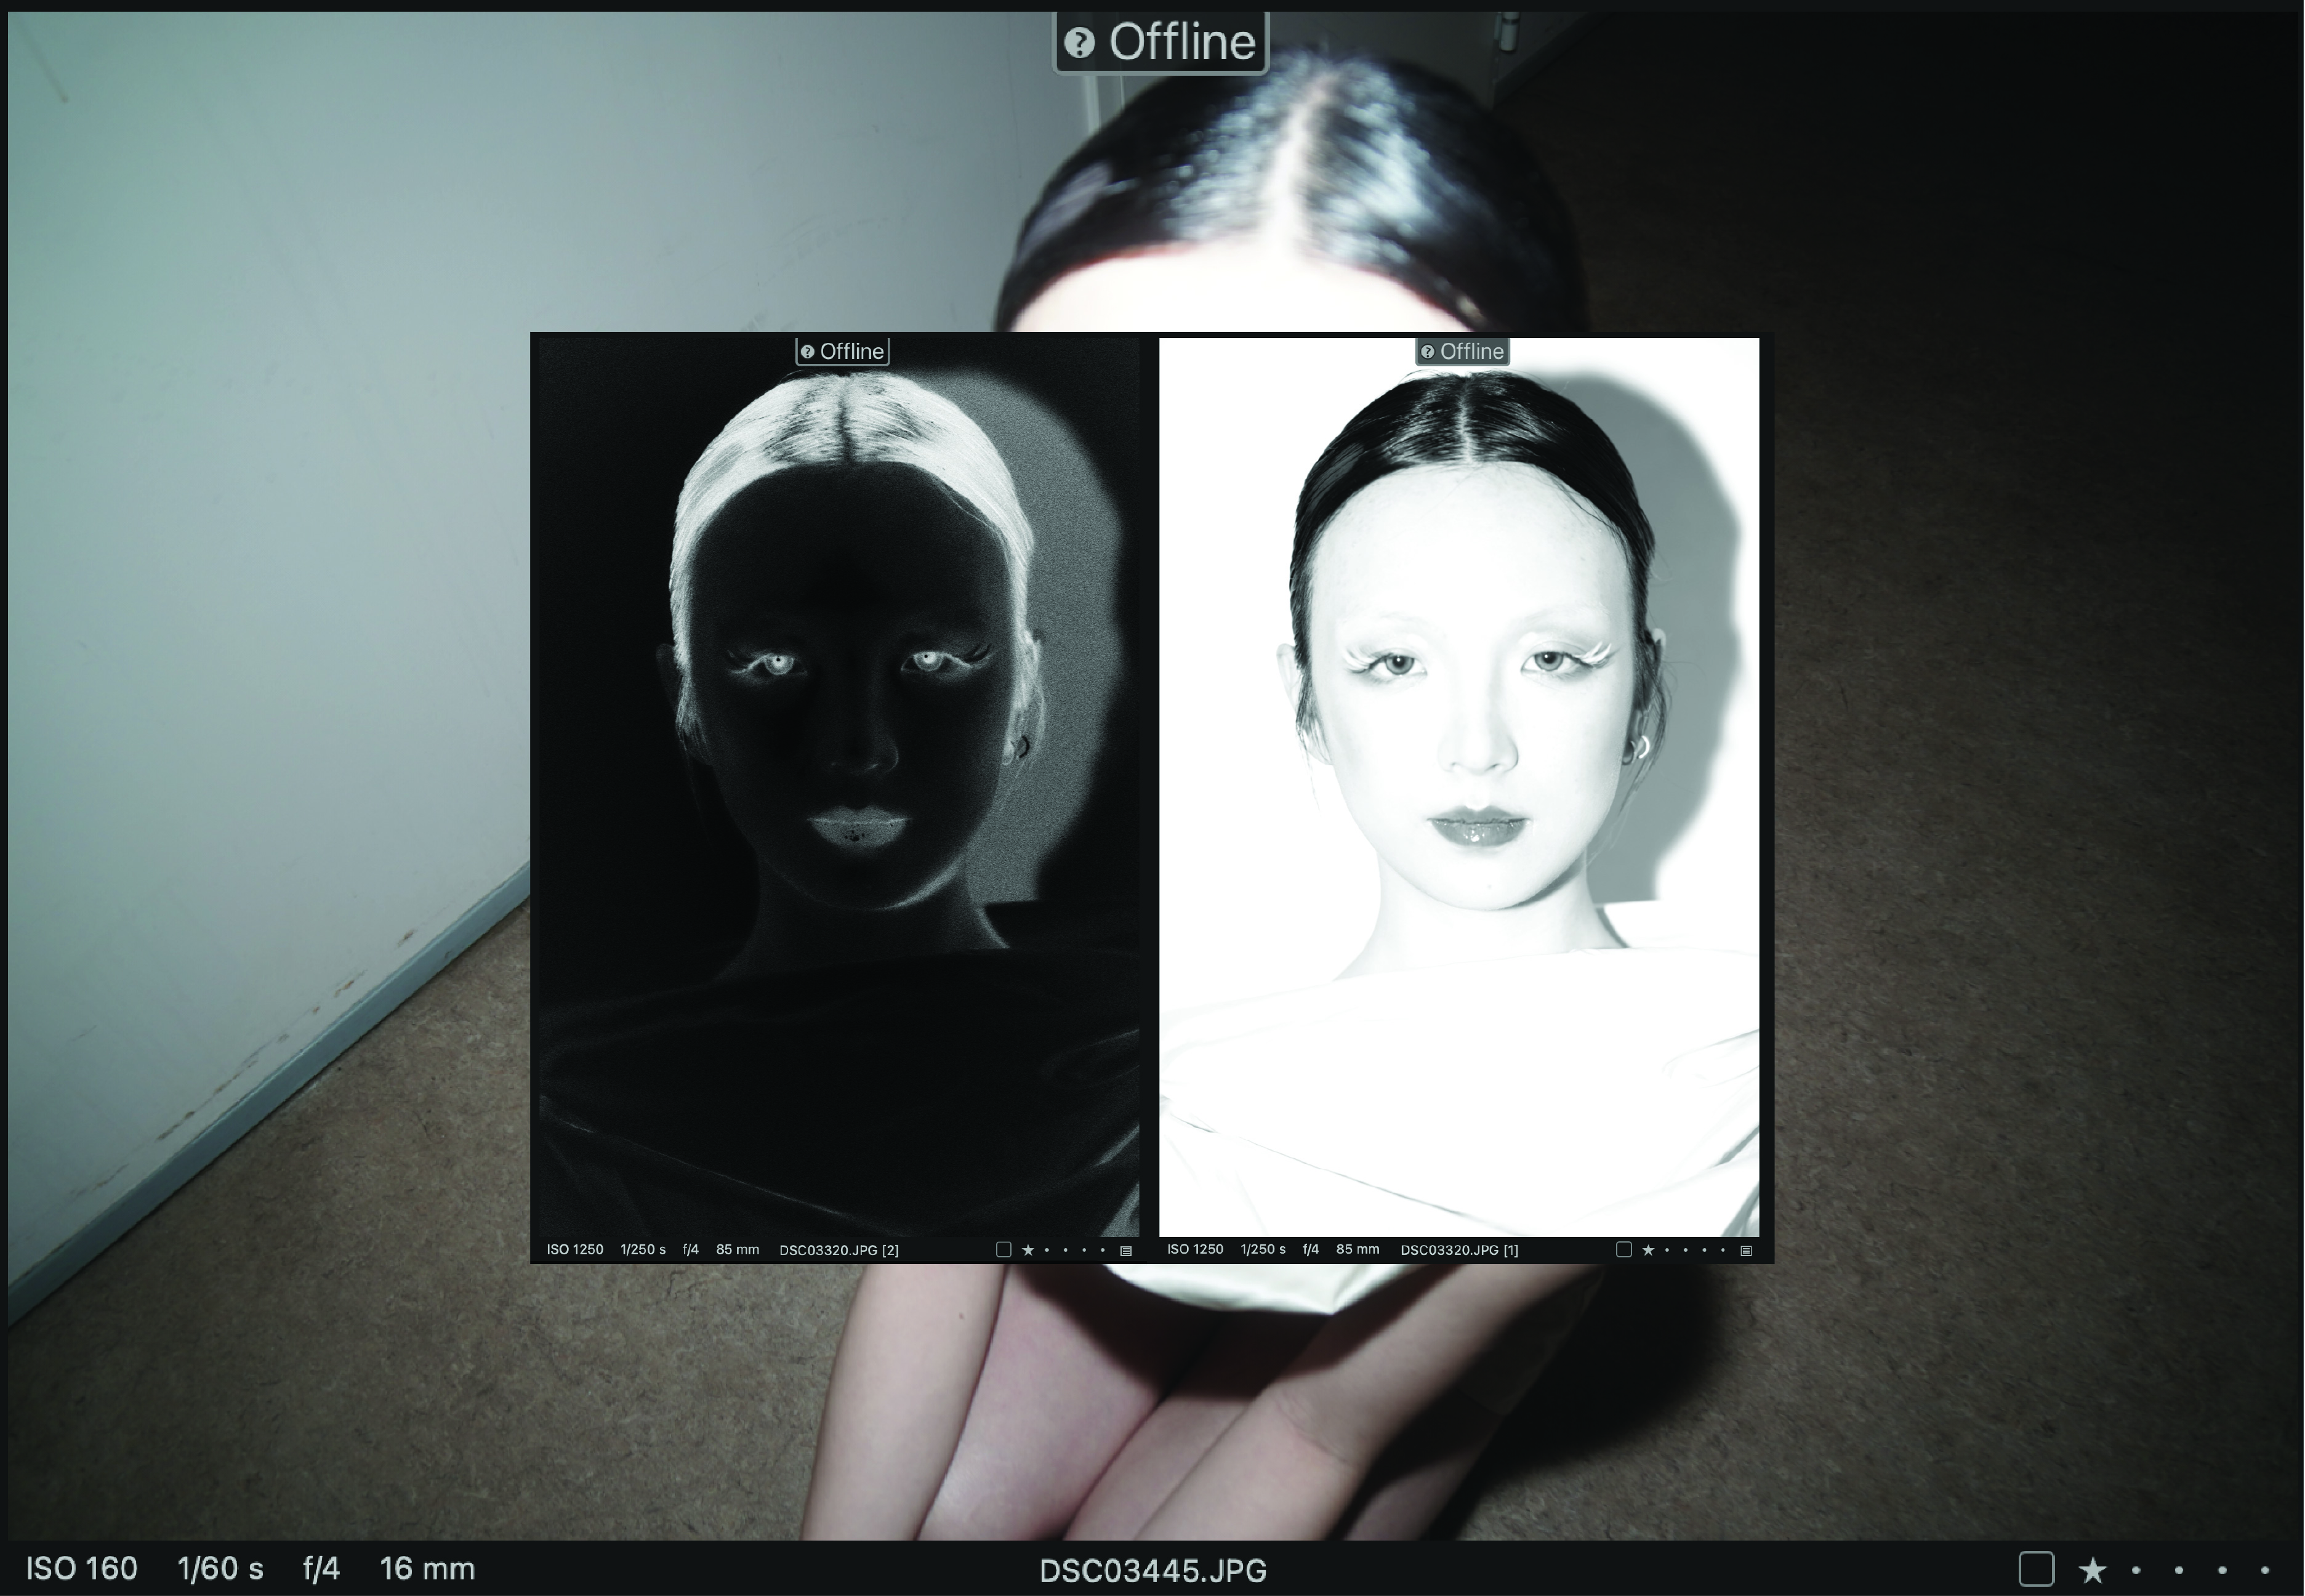Set five-star rating on DSC03445.JPG
The image size is (2305, 1596).
pos(2265,1570)
